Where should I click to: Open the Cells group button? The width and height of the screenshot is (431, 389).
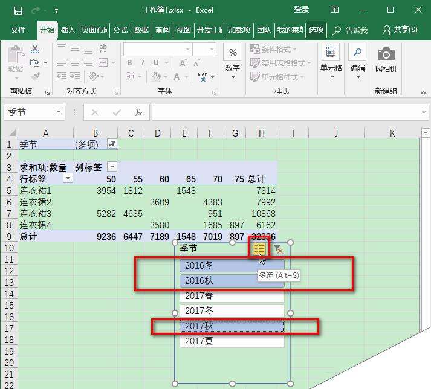coord(331,62)
